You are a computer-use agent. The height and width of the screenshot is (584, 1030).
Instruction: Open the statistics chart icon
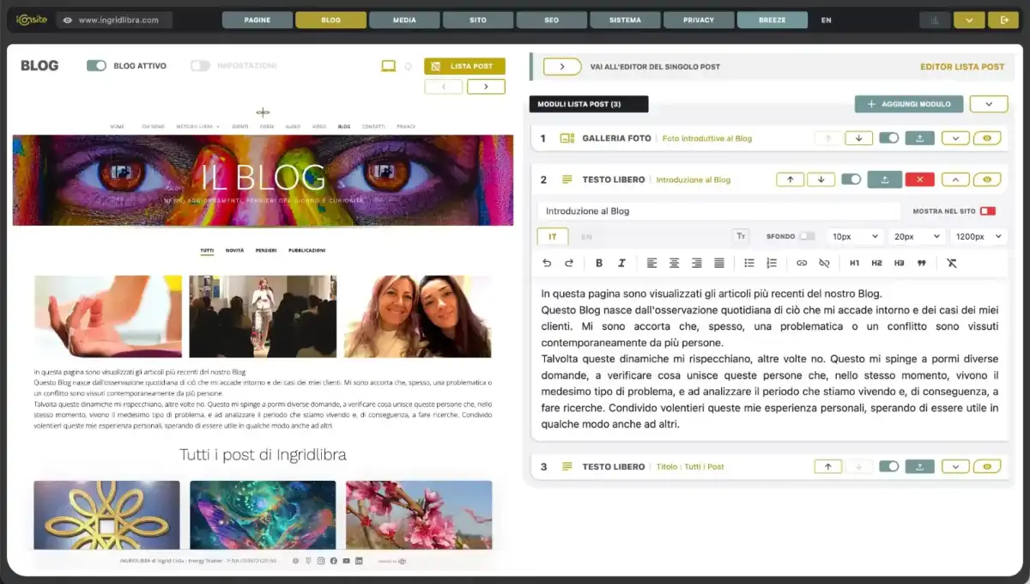[935, 20]
